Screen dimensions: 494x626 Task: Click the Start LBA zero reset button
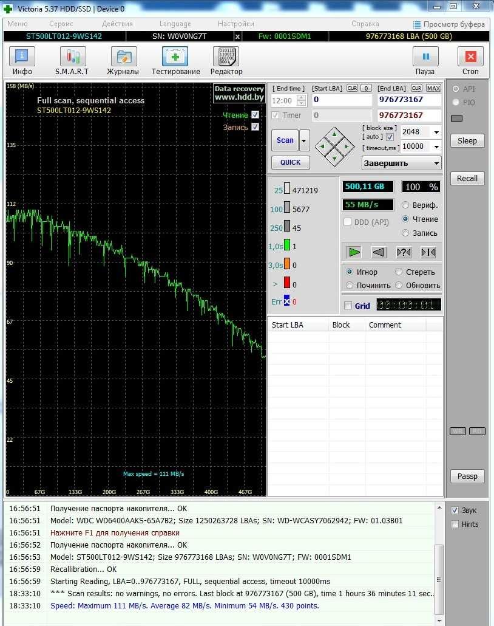[366, 88]
